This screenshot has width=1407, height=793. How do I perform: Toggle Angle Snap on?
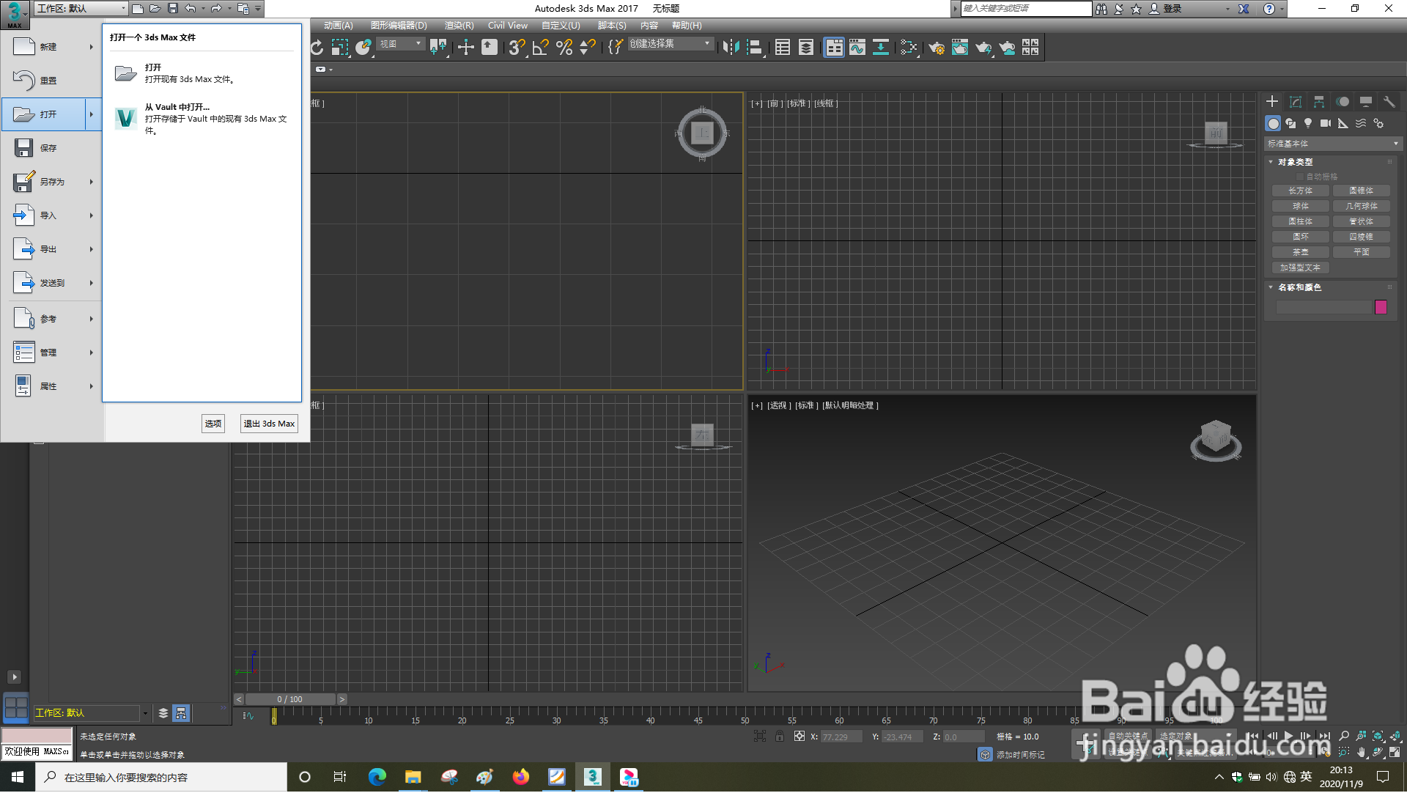pos(541,47)
